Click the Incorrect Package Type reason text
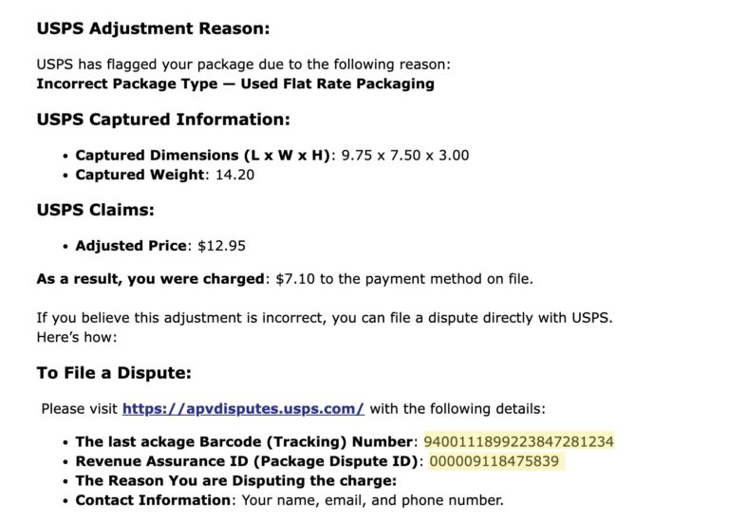729x522 pixels. 235,84
